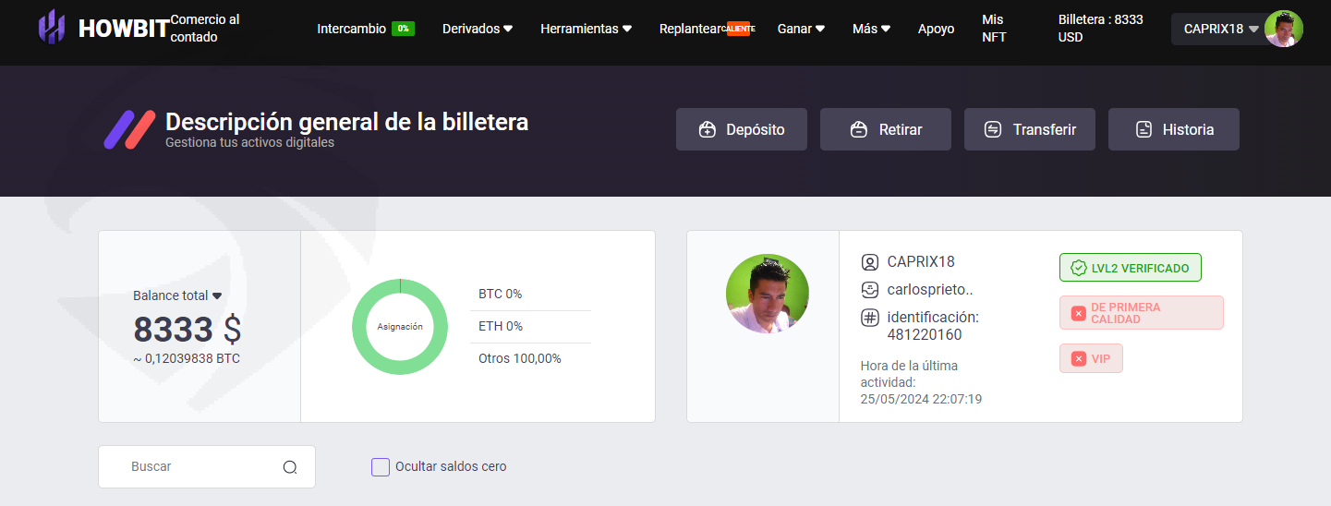Viewport: 1331px width, 506px height.
Task: Open the Más dropdown menu
Action: (x=872, y=29)
